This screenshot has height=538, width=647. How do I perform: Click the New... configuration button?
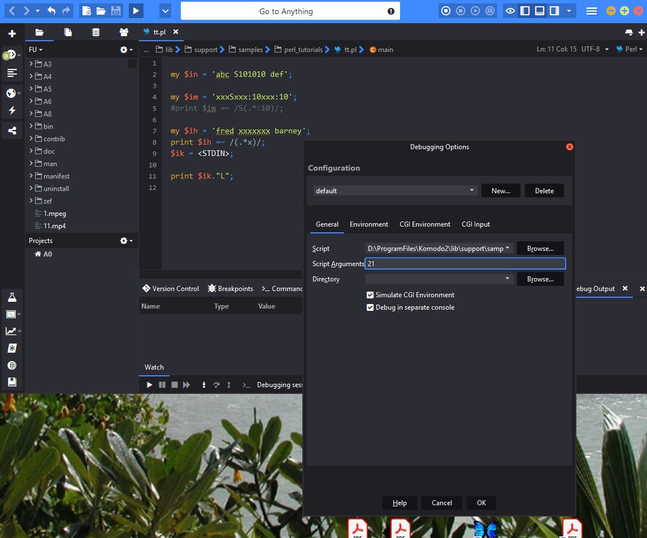tap(501, 191)
